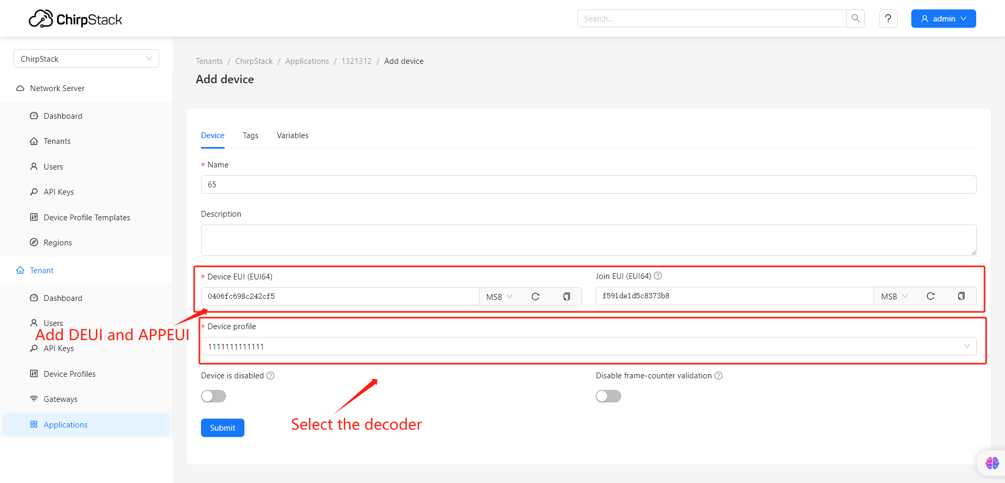
Task: Switch to the Variables tab
Action: pos(293,136)
